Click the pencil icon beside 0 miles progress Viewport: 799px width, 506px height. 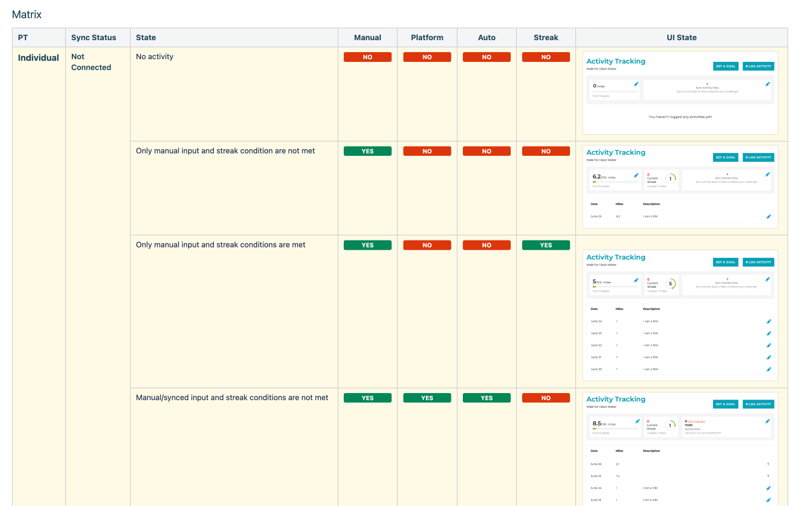(636, 84)
